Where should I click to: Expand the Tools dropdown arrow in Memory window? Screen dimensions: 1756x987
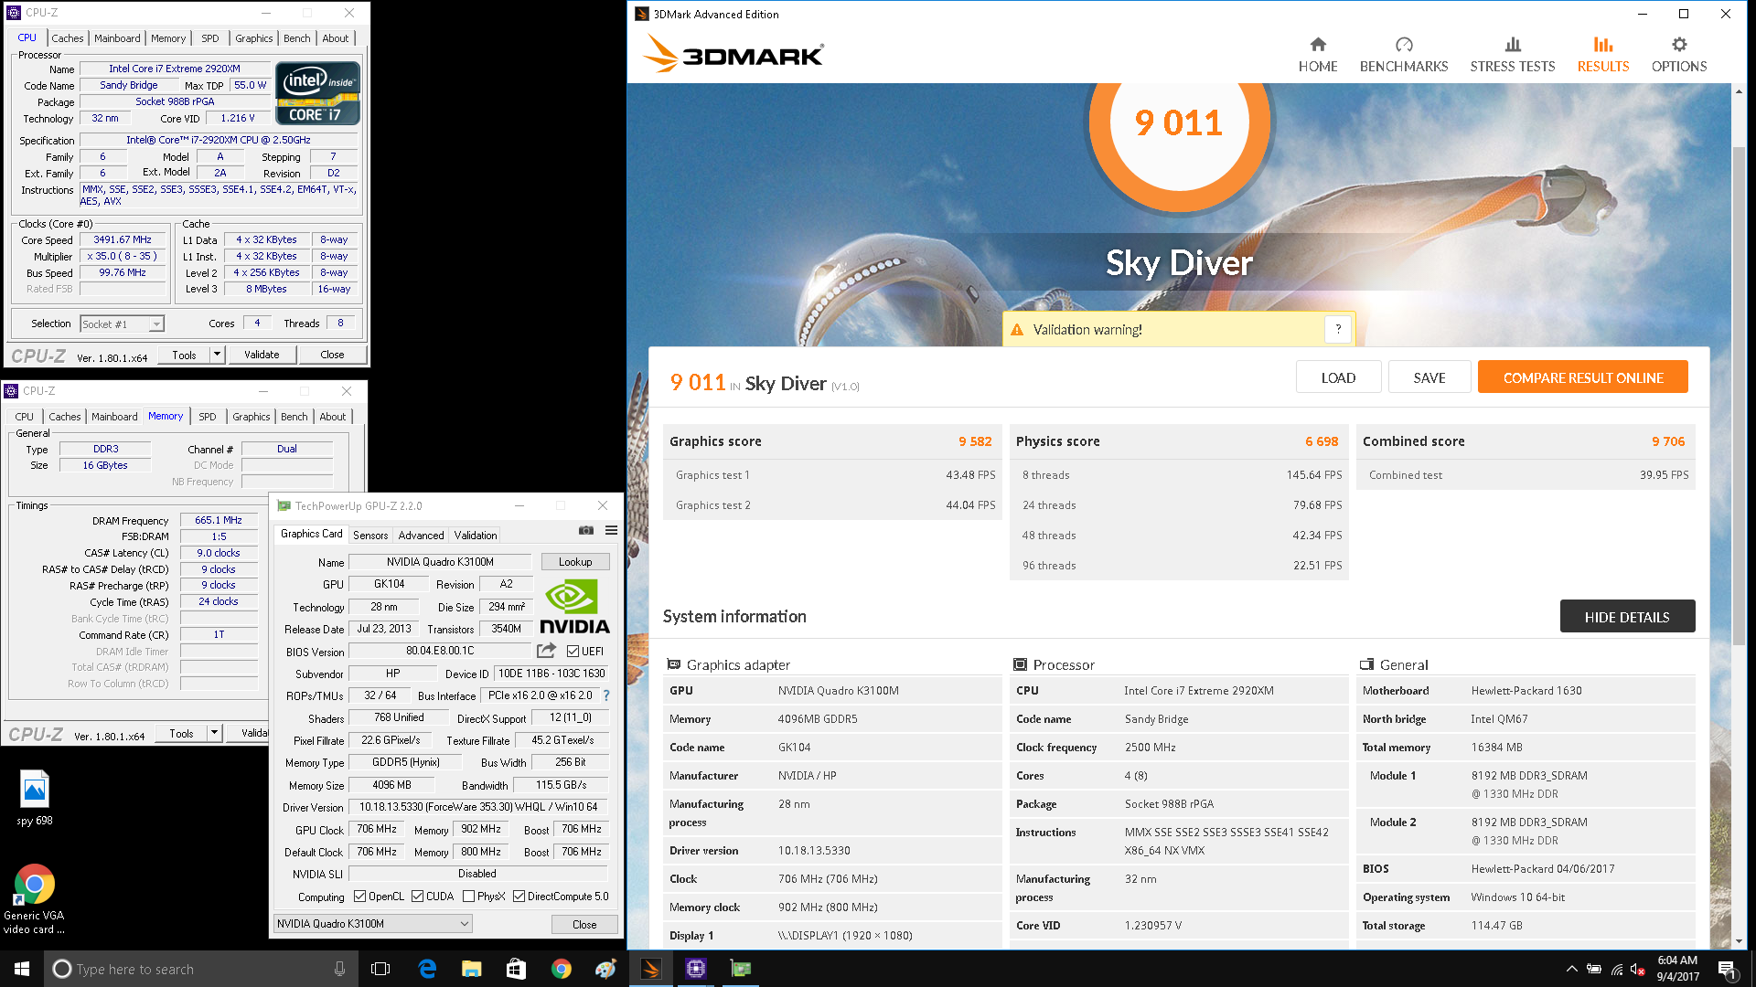pyautogui.click(x=214, y=733)
